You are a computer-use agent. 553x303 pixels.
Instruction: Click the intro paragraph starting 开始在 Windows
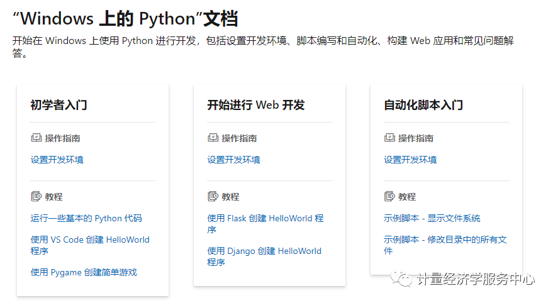pyautogui.click(x=263, y=47)
